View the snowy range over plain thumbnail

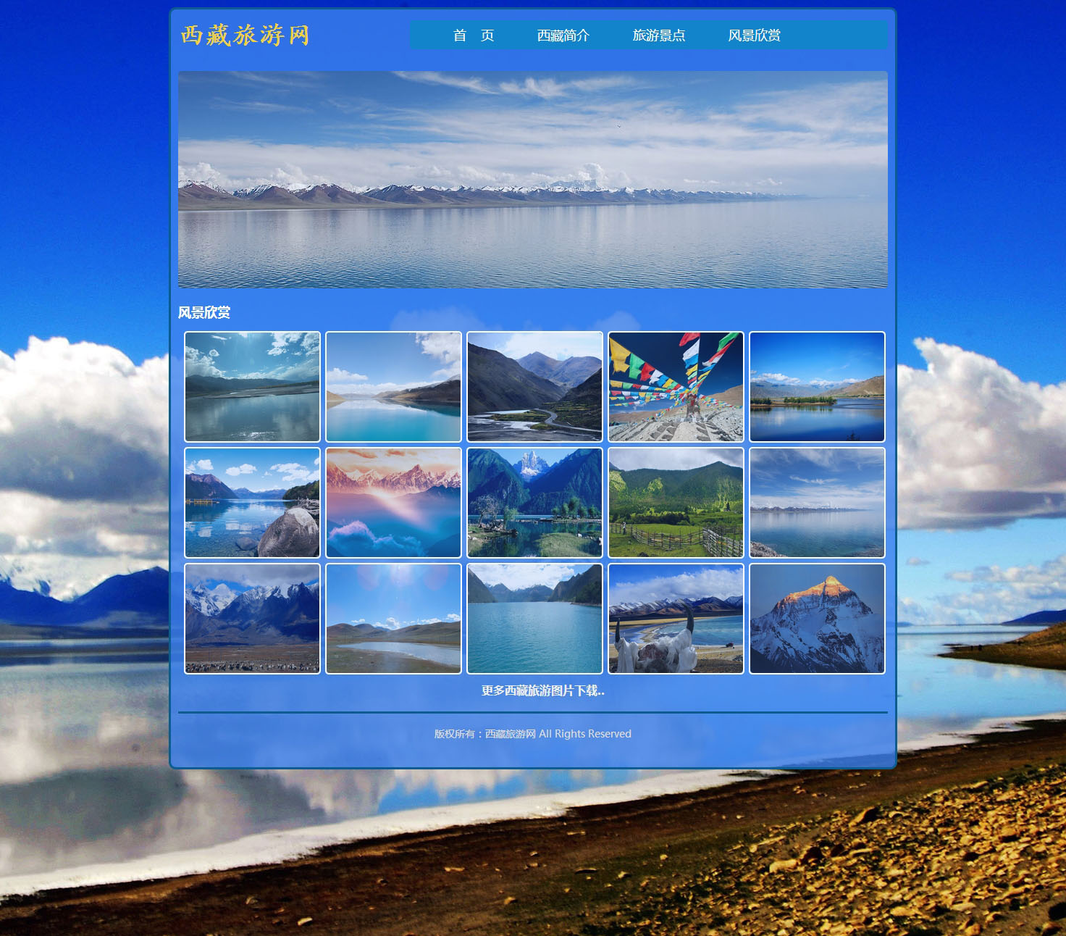tap(252, 619)
